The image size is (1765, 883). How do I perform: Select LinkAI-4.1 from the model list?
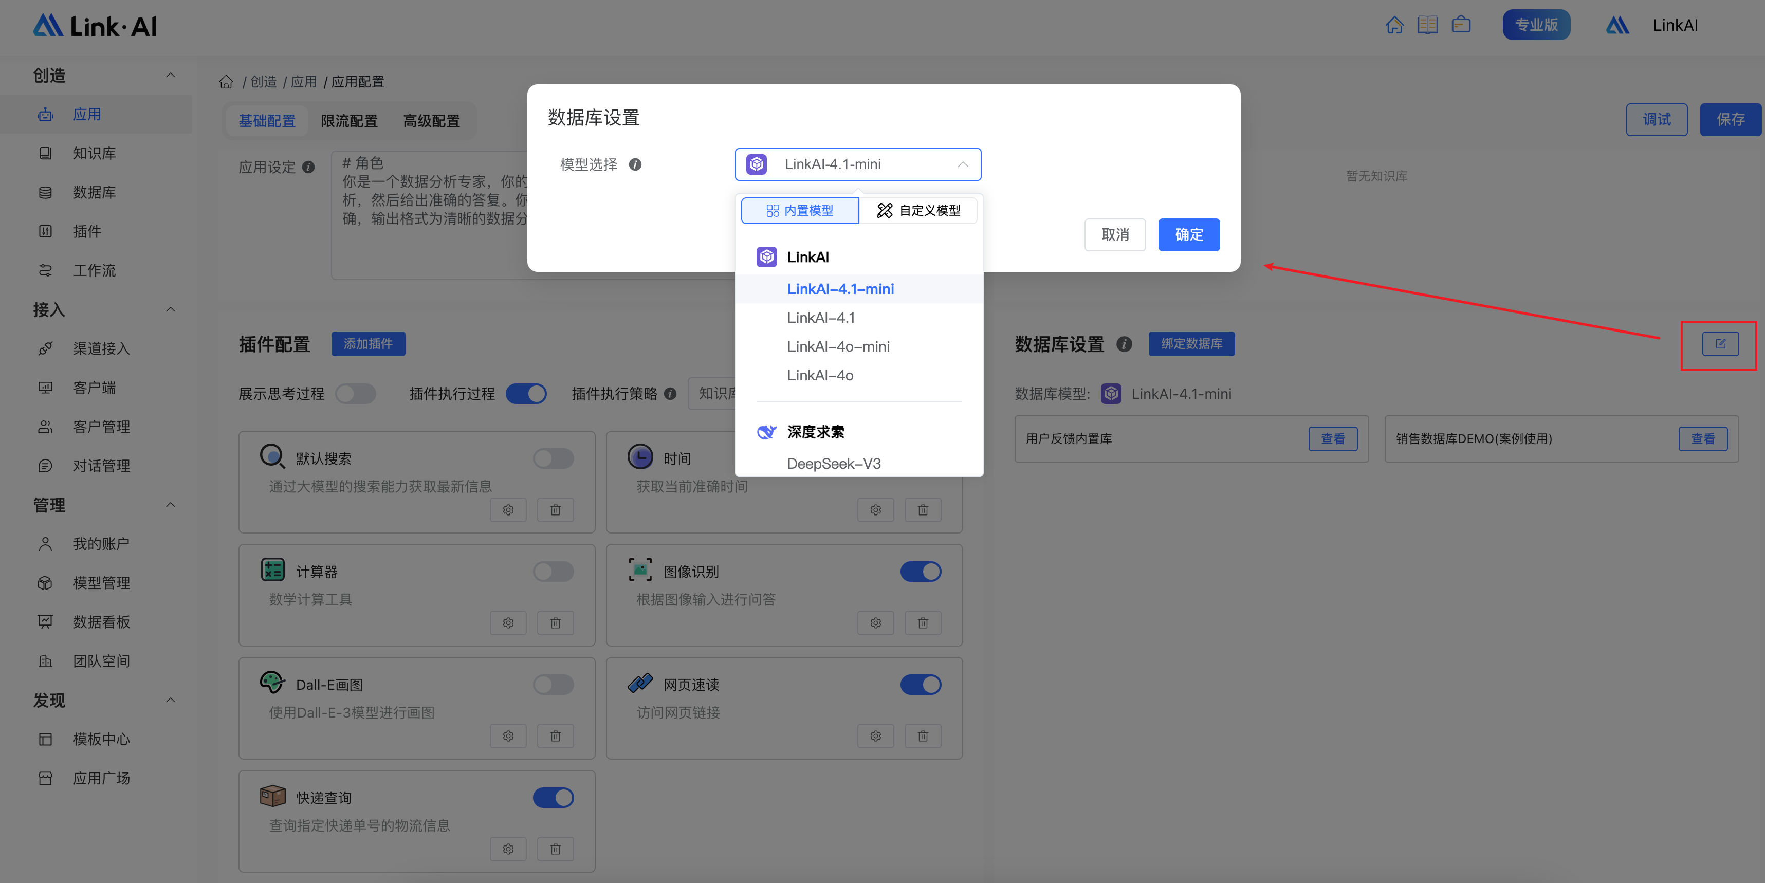(x=858, y=318)
